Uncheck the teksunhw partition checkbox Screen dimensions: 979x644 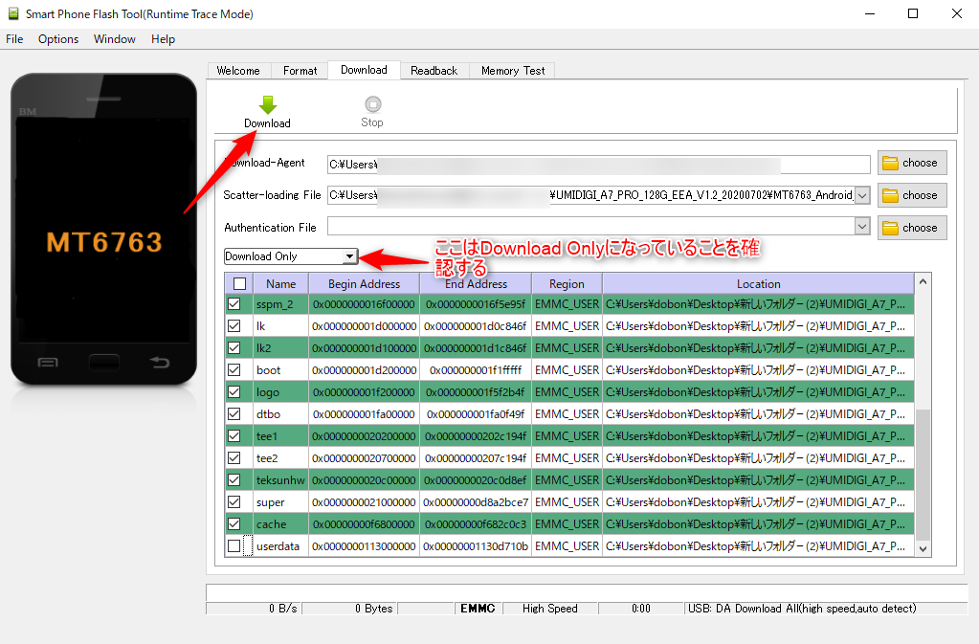(x=234, y=479)
